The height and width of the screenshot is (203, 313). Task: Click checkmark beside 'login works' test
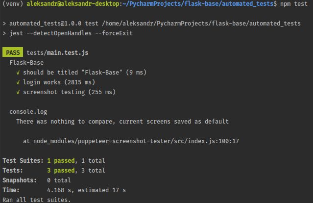pyautogui.click(x=18, y=82)
